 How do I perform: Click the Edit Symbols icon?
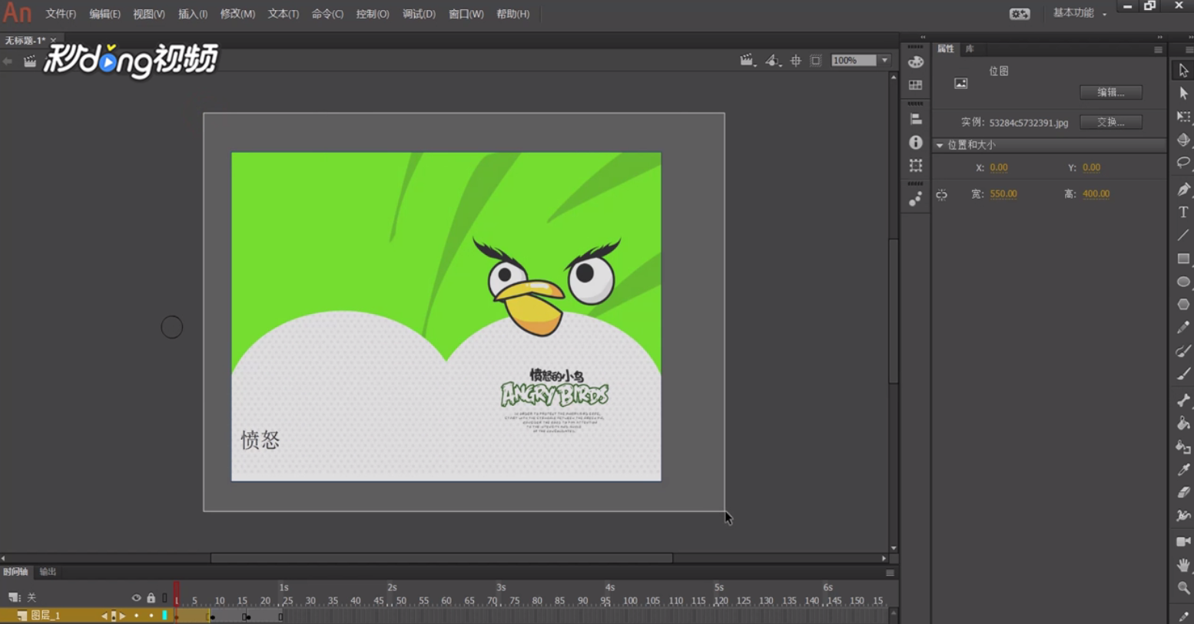coord(772,61)
